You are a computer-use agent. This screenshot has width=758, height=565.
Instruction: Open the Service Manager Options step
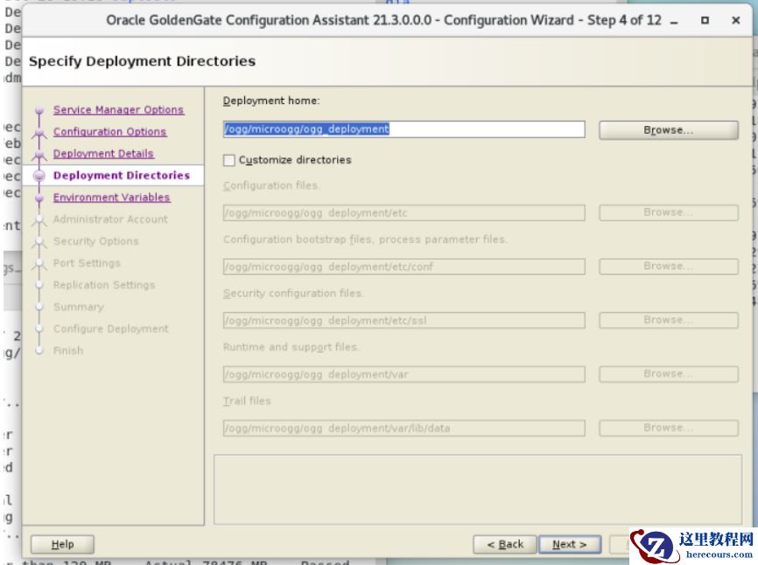[x=118, y=109]
